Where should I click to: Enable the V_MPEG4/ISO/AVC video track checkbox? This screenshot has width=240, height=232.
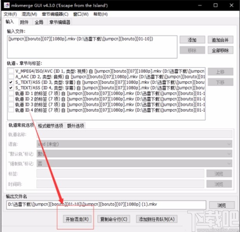click(11, 71)
